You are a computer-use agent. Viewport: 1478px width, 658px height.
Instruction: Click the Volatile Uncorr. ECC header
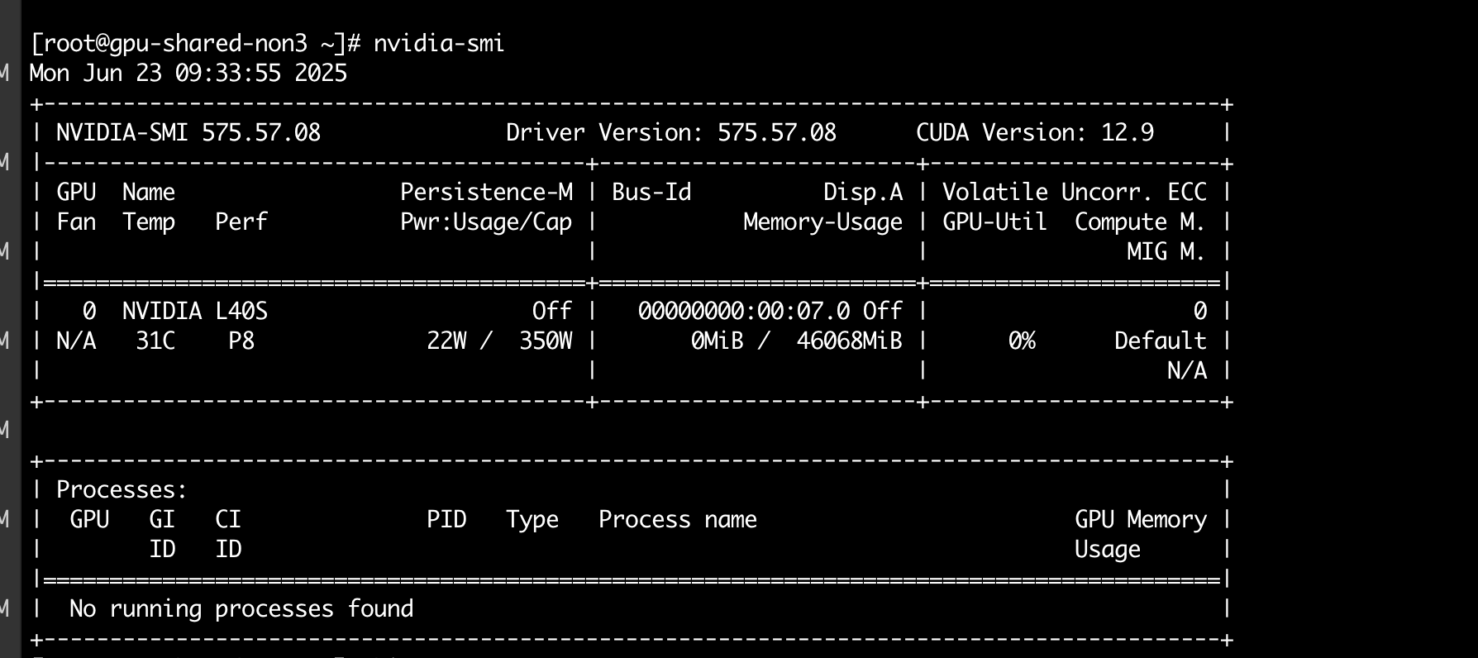pos(1074,192)
